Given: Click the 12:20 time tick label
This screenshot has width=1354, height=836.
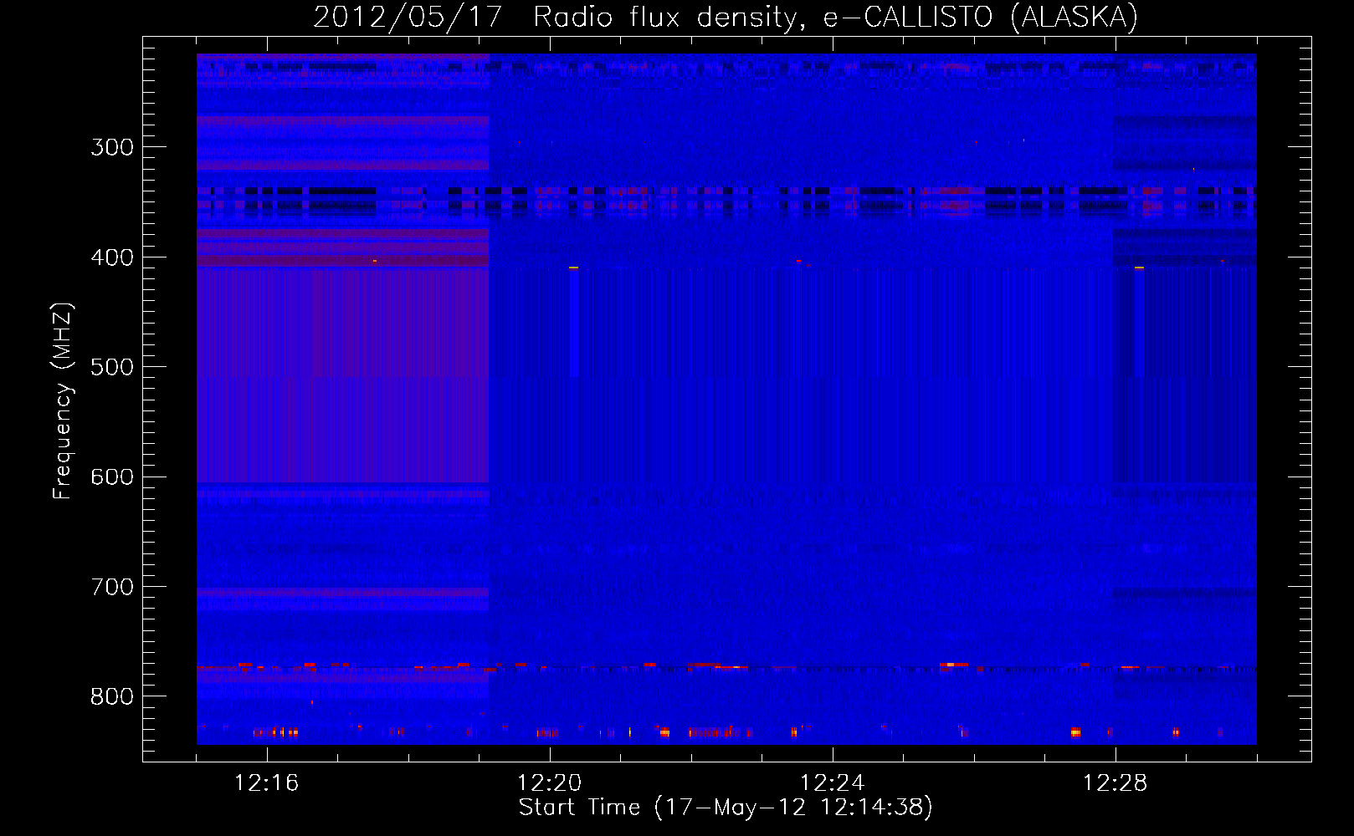Looking at the screenshot, I should coord(549,783).
